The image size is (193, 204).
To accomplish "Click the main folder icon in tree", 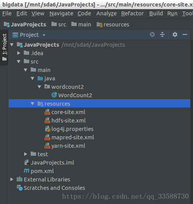I will coord(33,70).
